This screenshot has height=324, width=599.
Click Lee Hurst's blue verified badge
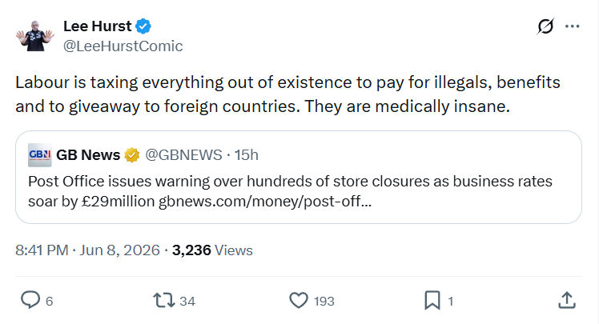[x=143, y=26]
